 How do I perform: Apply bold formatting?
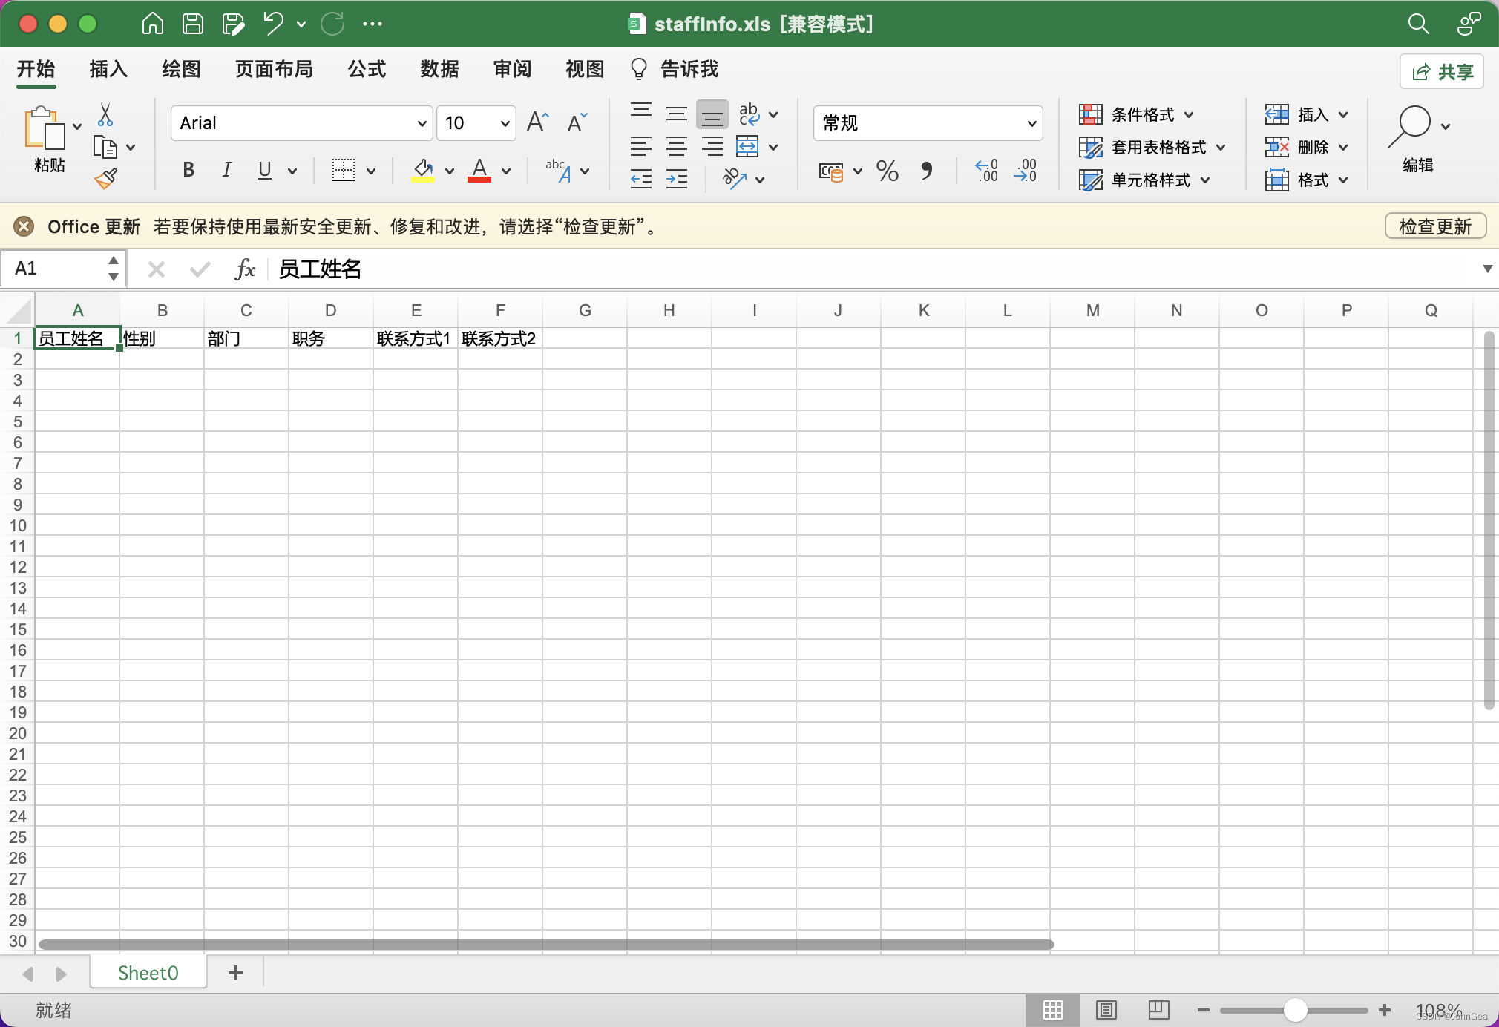[x=187, y=170]
